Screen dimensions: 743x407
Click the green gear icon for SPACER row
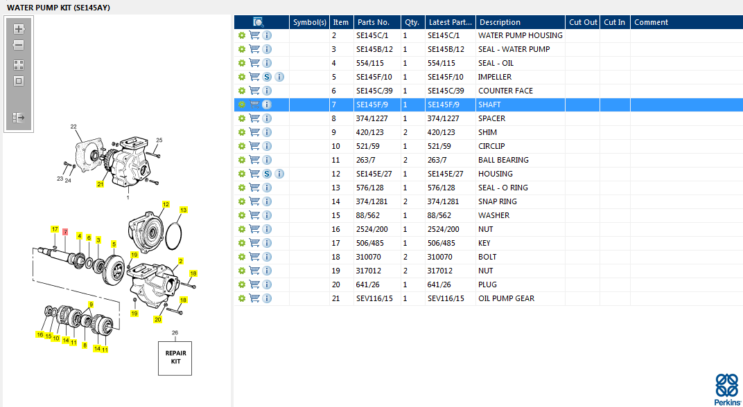tap(242, 118)
